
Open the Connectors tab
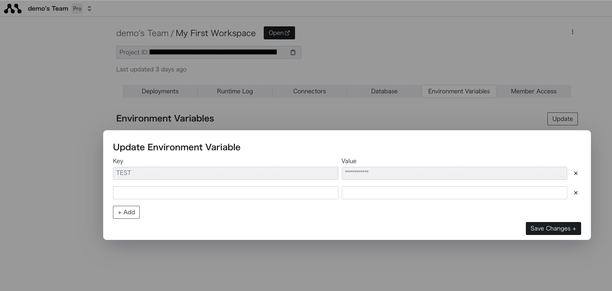pyautogui.click(x=310, y=91)
